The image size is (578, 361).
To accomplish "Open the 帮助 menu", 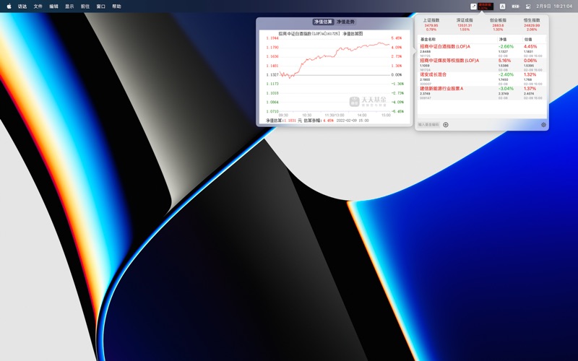I will coord(116,6).
